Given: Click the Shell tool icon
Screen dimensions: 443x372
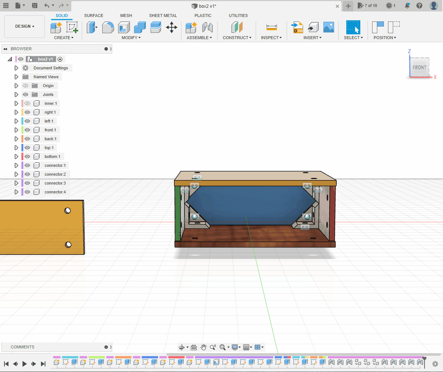Looking at the screenshot, I should [x=124, y=27].
